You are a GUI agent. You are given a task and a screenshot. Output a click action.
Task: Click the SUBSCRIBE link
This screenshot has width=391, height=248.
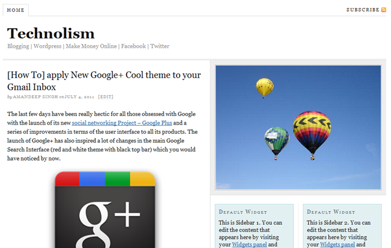coord(362,10)
